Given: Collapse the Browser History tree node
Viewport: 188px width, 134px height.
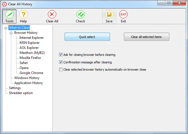Looking at the screenshot, I should (x=11, y=33).
